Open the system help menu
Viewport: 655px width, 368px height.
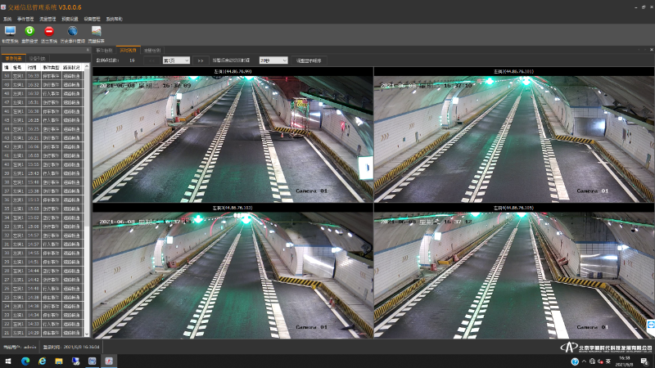pos(115,17)
